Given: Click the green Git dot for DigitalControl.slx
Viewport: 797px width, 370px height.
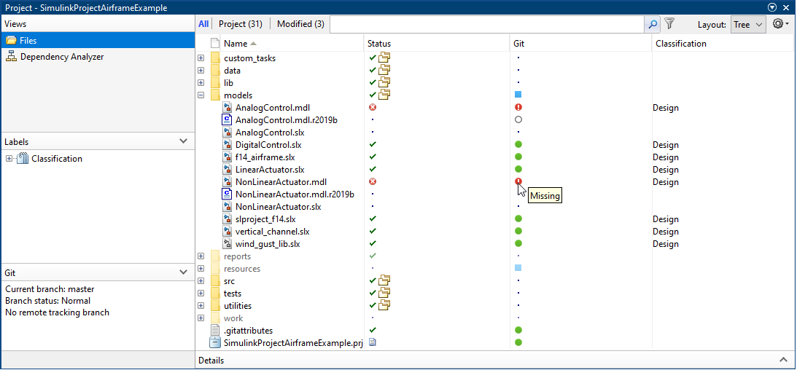Looking at the screenshot, I should [x=518, y=145].
